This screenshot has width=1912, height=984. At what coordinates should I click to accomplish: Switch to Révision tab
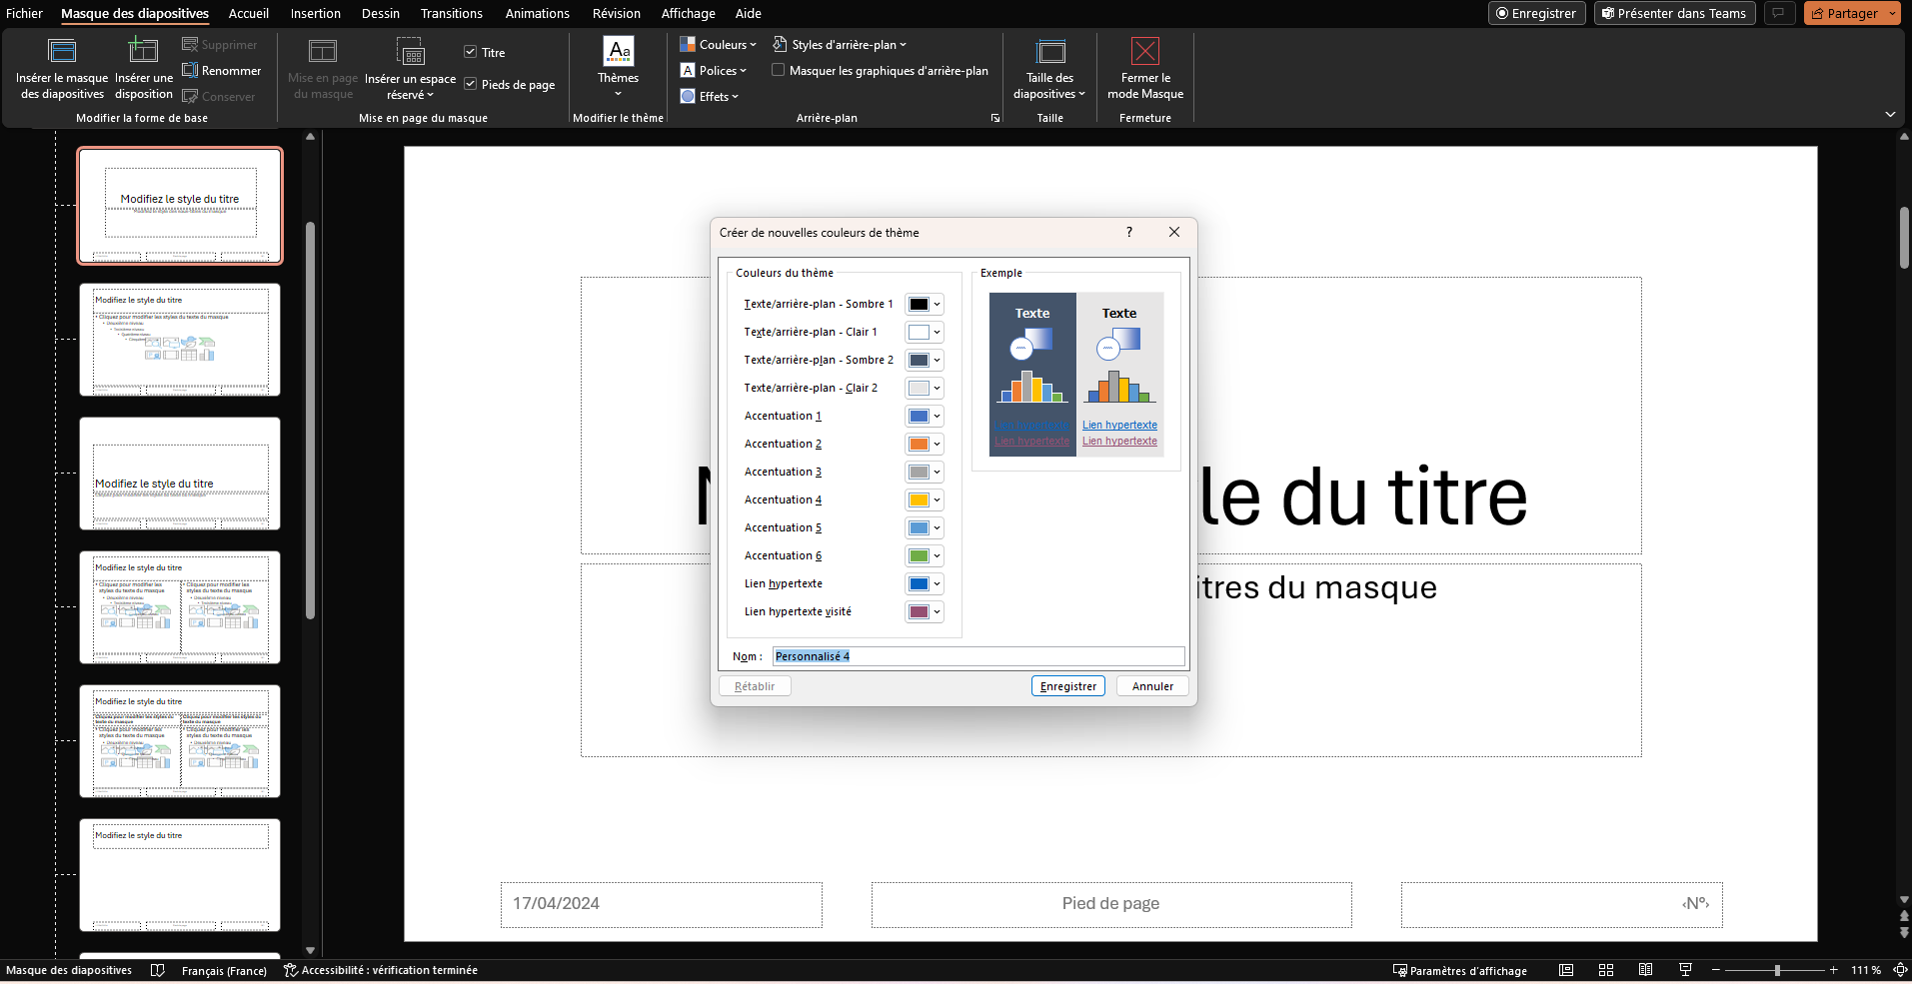(x=617, y=13)
